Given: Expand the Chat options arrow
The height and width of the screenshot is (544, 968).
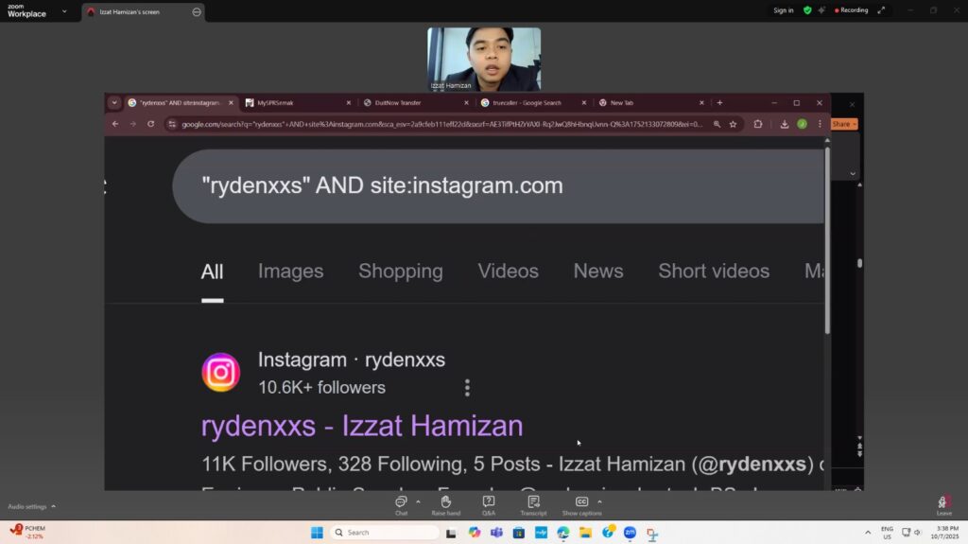Looking at the screenshot, I should tap(418, 502).
